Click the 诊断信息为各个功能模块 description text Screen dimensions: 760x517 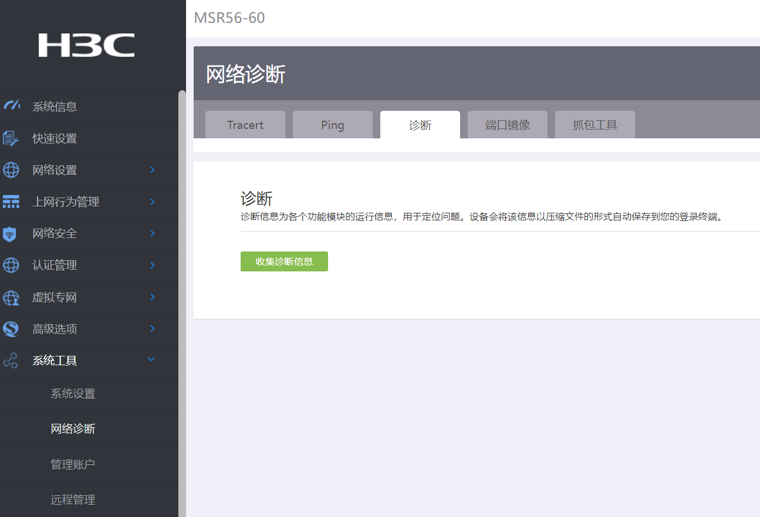pos(482,217)
